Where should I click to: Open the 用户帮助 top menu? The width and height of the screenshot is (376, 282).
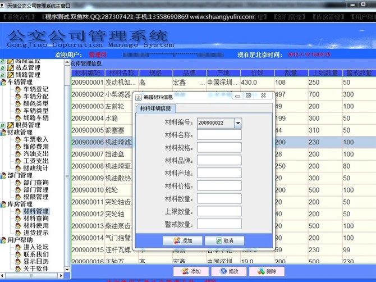pos(363,17)
